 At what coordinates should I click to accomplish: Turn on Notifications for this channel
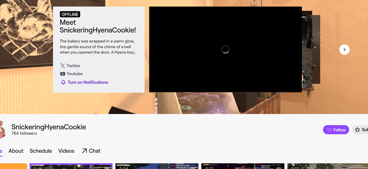[x=88, y=82]
